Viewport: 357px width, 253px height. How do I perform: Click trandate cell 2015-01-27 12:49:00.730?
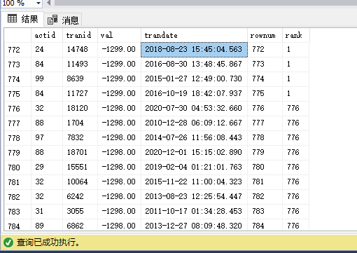pyautogui.click(x=194, y=79)
